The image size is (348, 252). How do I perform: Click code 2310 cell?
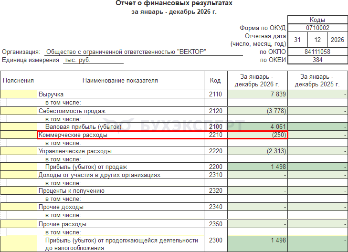click(x=216, y=175)
